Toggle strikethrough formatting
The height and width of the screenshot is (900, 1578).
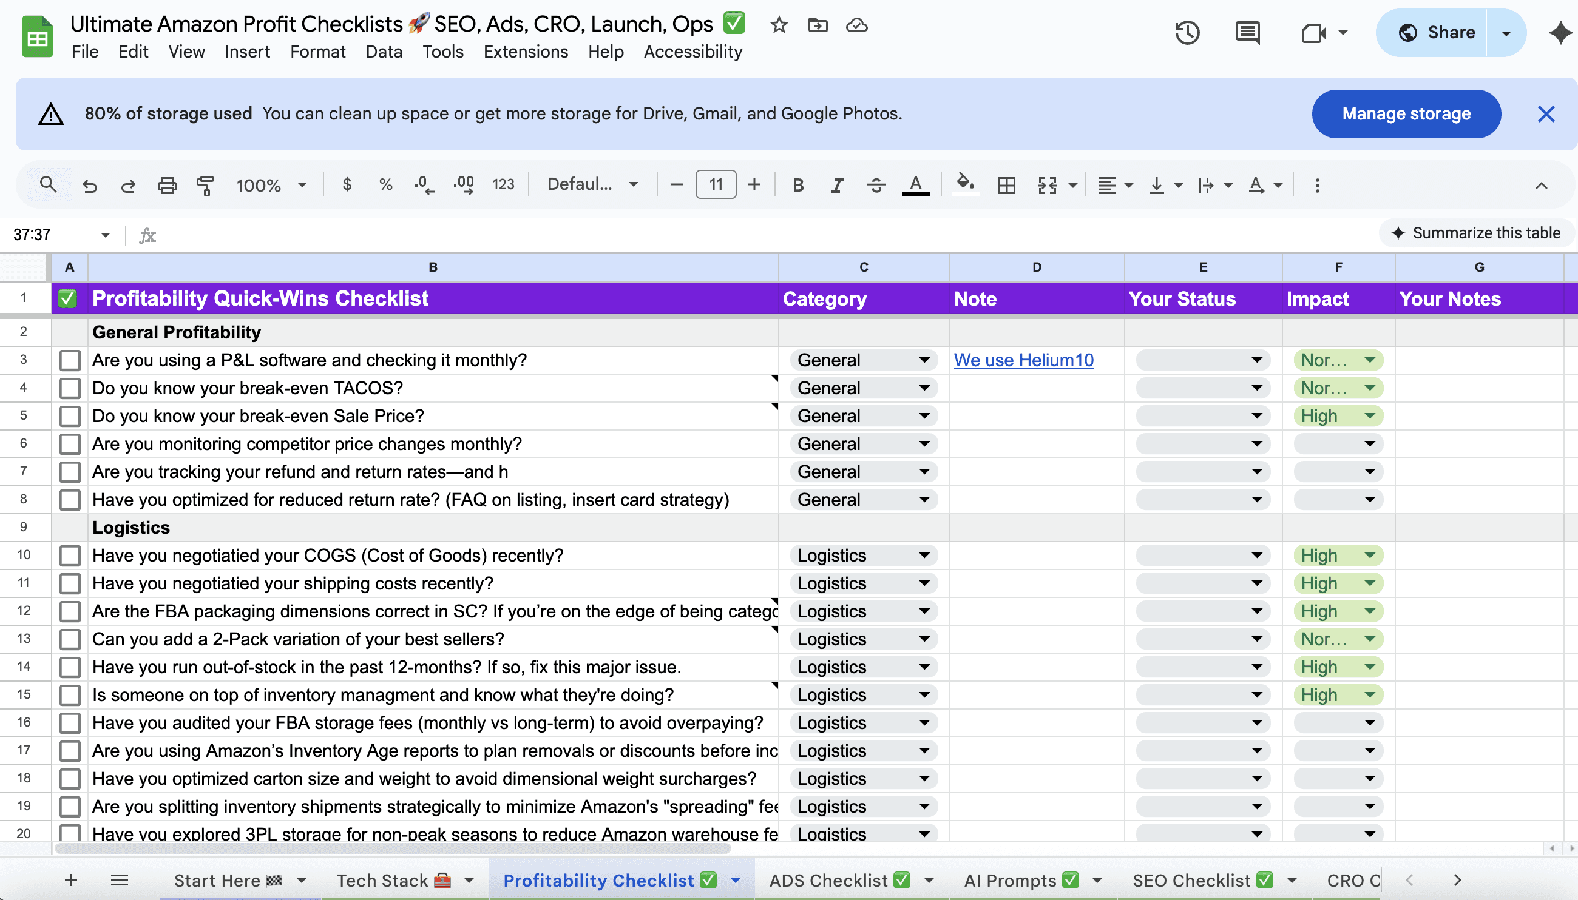[x=875, y=185]
